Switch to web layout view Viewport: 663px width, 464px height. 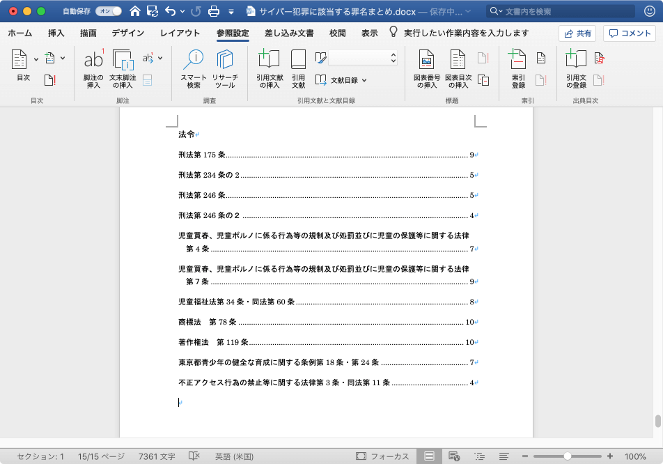454,456
